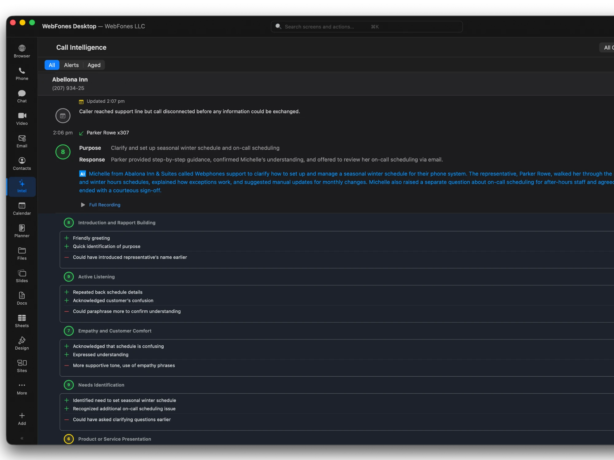Click the overall score 8 circle
The width and height of the screenshot is (614, 460).
pyautogui.click(x=63, y=152)
